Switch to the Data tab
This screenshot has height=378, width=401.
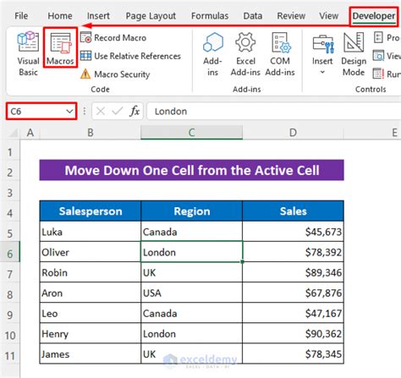[253, 16]
